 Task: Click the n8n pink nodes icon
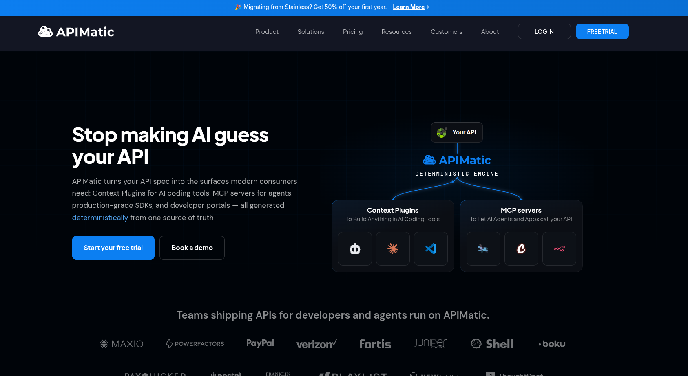coord(559,248)
